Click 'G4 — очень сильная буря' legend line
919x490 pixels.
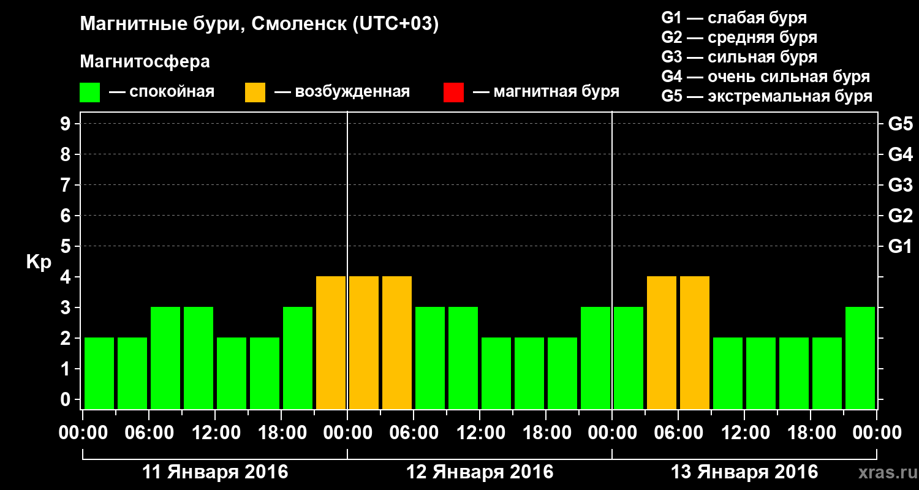pos(766,77)
